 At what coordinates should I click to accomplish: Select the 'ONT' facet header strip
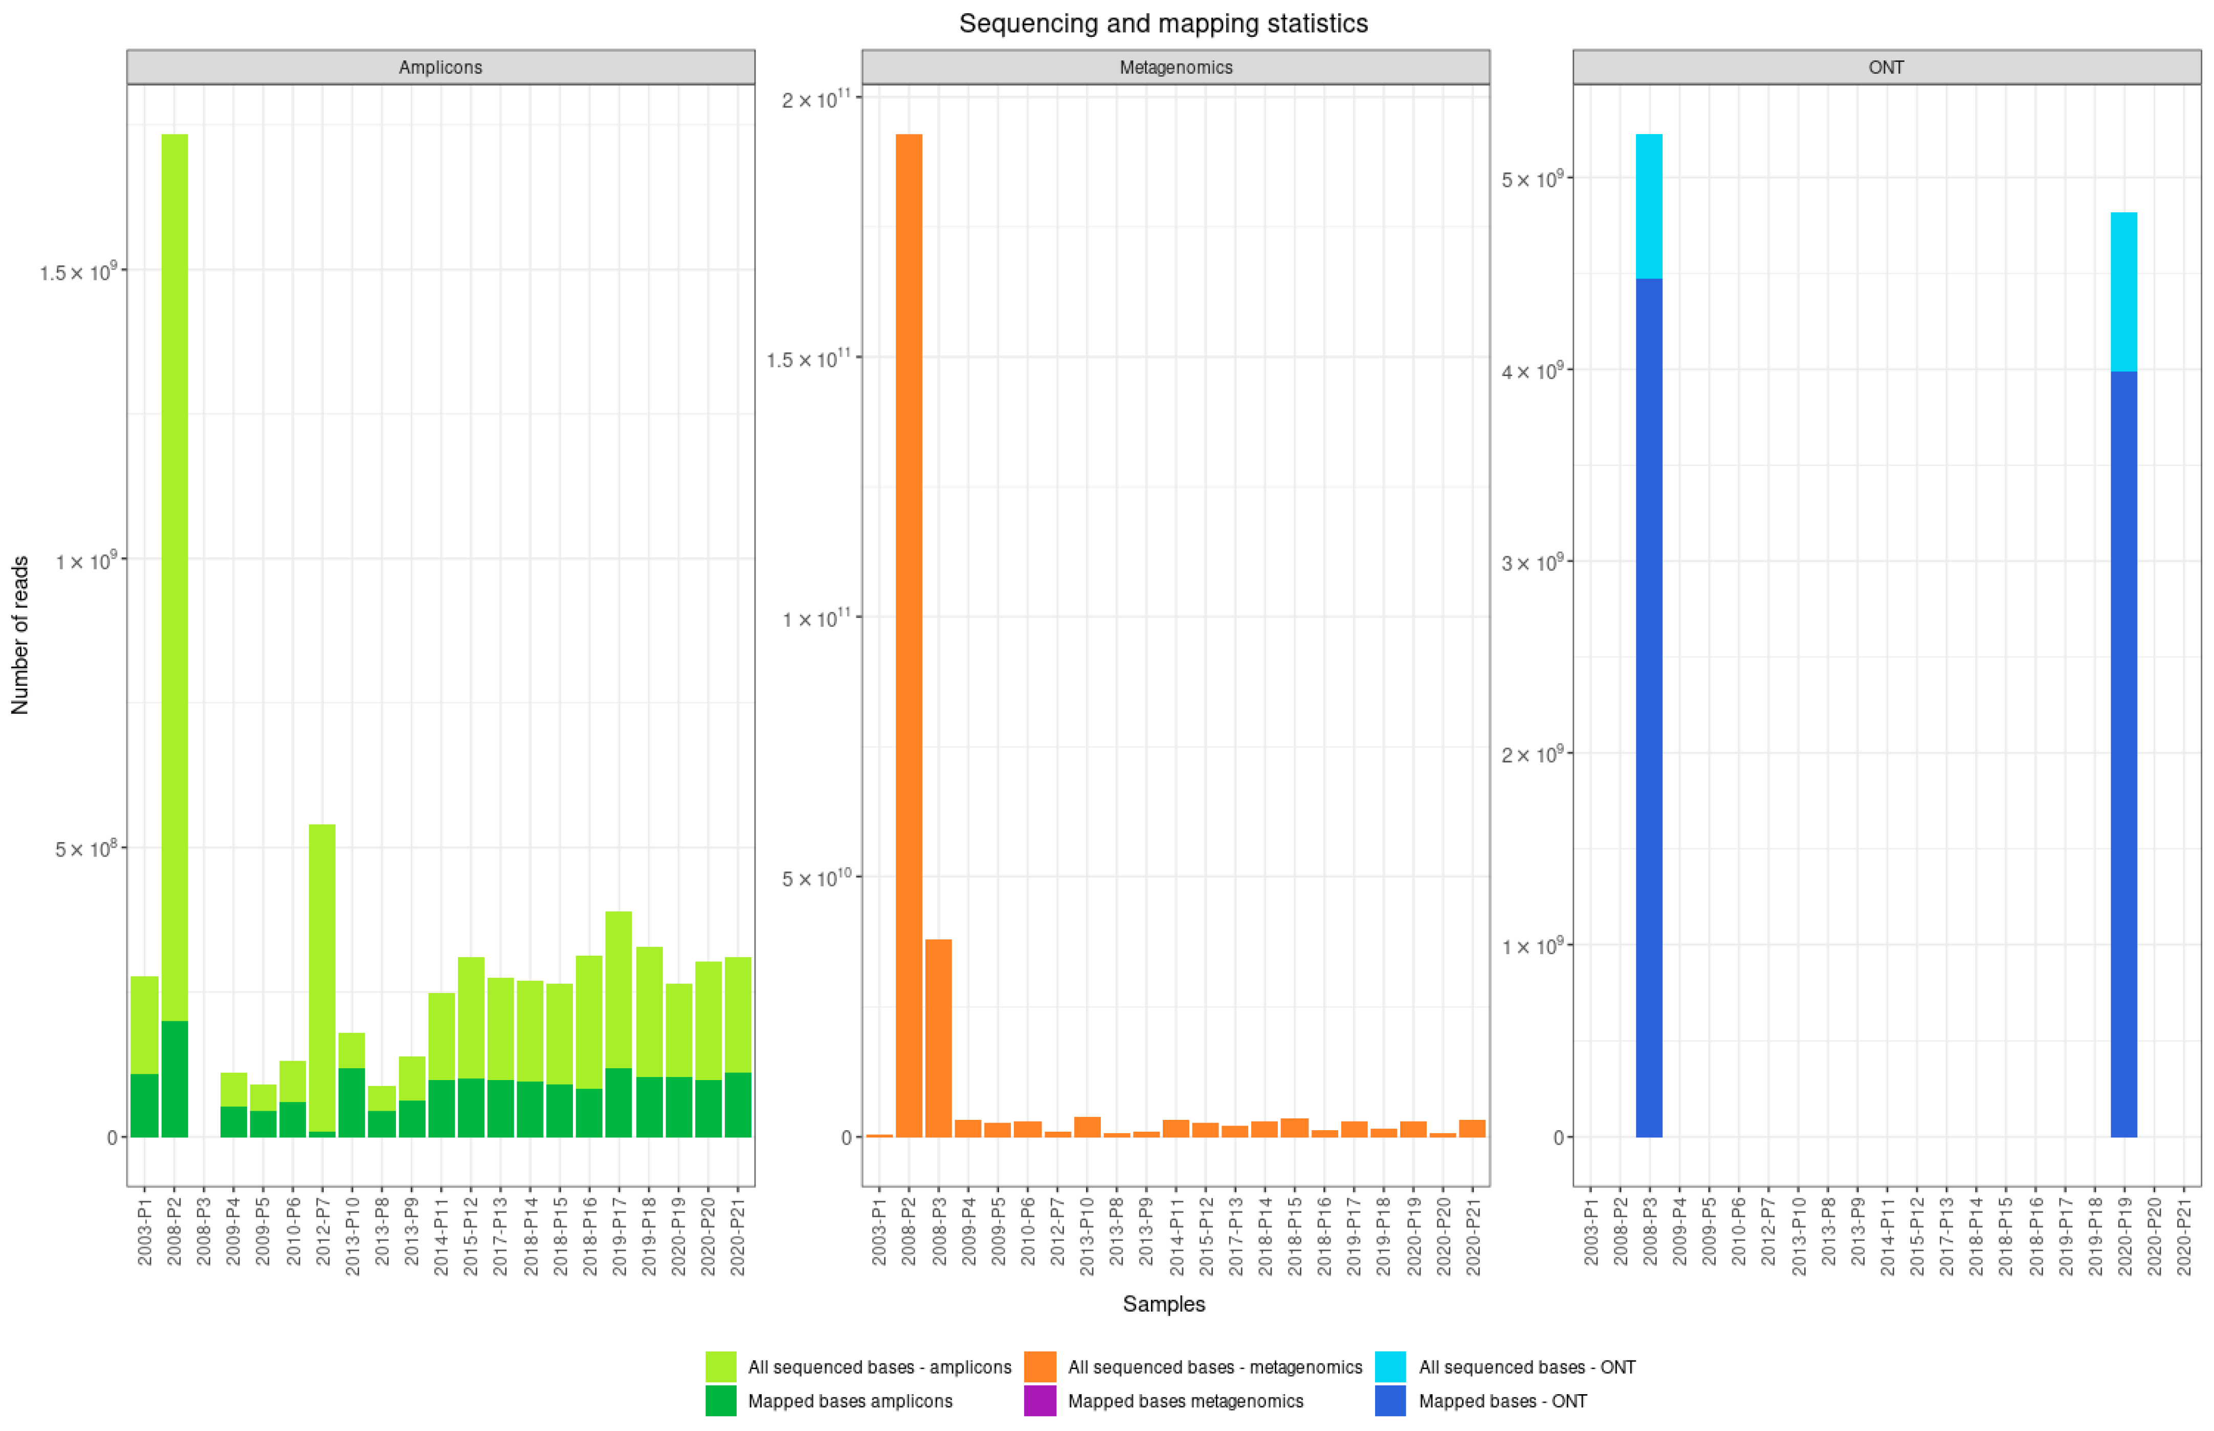1887,67
